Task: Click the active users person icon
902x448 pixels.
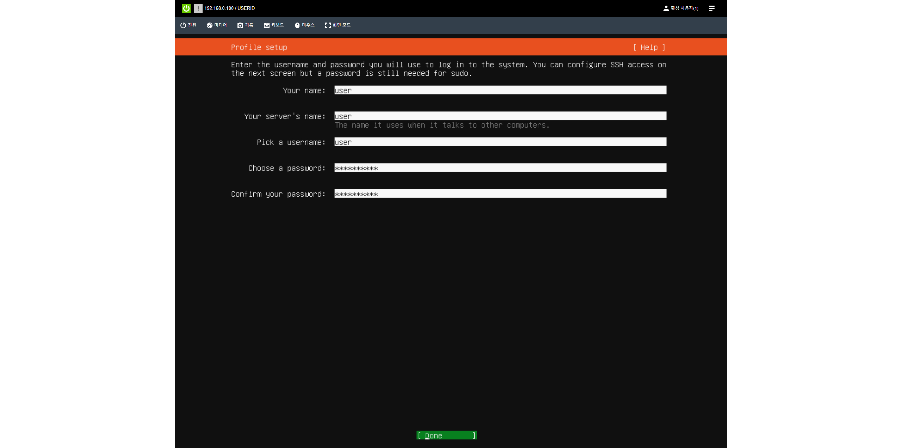Action: [x=666, y=8]
